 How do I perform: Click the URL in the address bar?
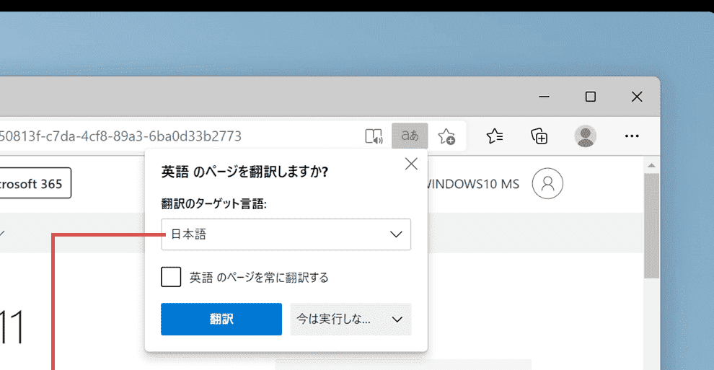[121, 136]
